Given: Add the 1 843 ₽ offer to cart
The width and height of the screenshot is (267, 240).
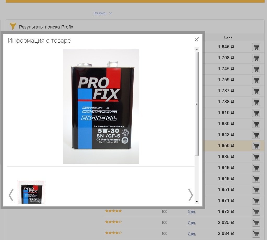Looking at the screenshot, I should coord(256,135).
